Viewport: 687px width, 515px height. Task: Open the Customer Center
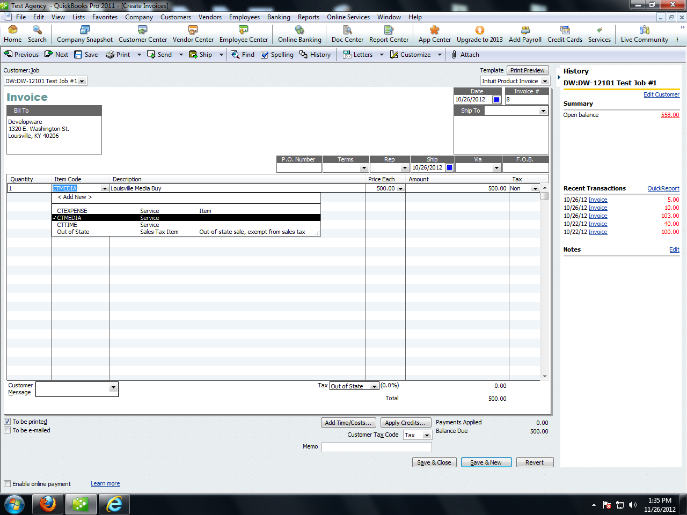click(143, 34)
